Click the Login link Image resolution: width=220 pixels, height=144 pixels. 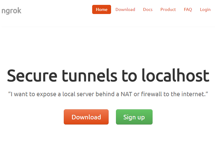[x=205, y=9]
